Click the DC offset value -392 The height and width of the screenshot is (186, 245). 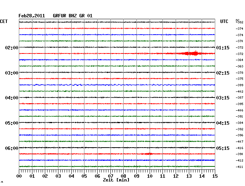(x=239, y=129)
